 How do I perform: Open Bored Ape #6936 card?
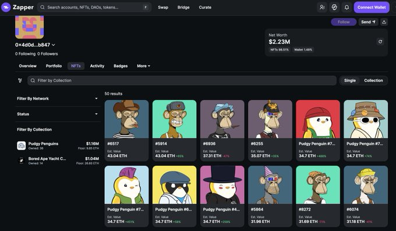pos(222,131)
